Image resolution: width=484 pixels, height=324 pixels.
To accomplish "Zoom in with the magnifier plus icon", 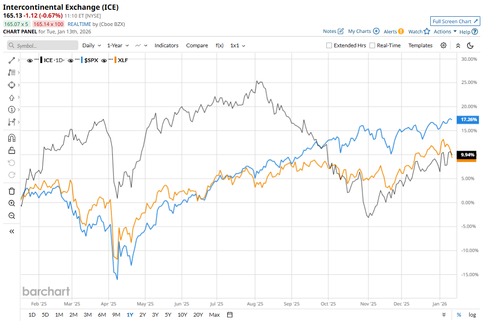I will [x=12, y=203].
